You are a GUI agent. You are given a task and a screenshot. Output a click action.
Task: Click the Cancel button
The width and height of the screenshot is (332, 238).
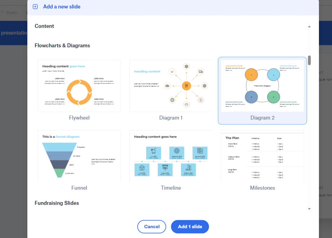[x=152, y=226]
